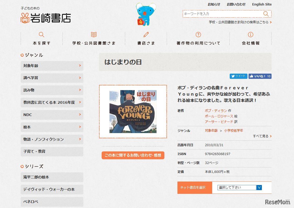Click the thumbs-up icon on いいね! button
This screenshot has height=208, width=294.
(x=252, y=76)
